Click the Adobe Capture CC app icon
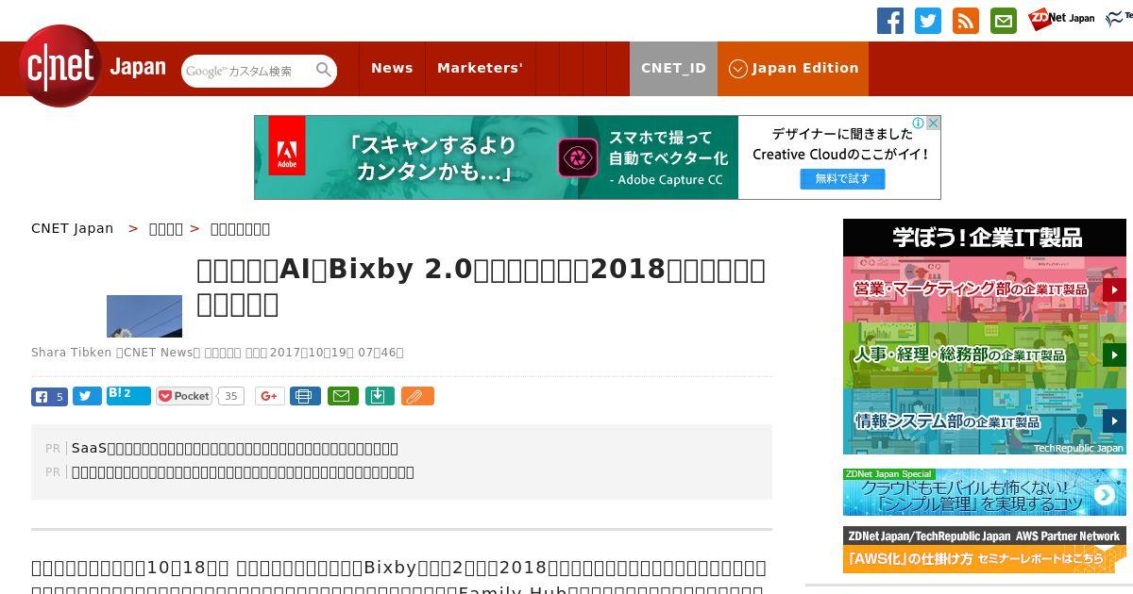 (x=578, y=157)
